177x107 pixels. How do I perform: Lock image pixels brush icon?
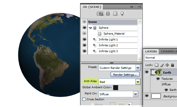point(162,65)
